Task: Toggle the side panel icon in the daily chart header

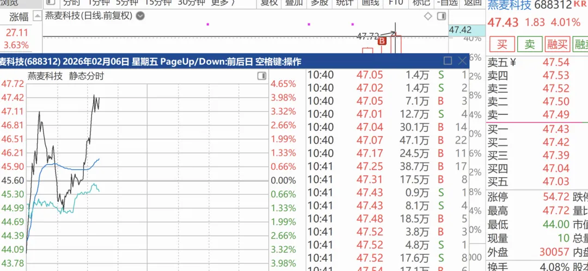Action: (x=442, y=16)
